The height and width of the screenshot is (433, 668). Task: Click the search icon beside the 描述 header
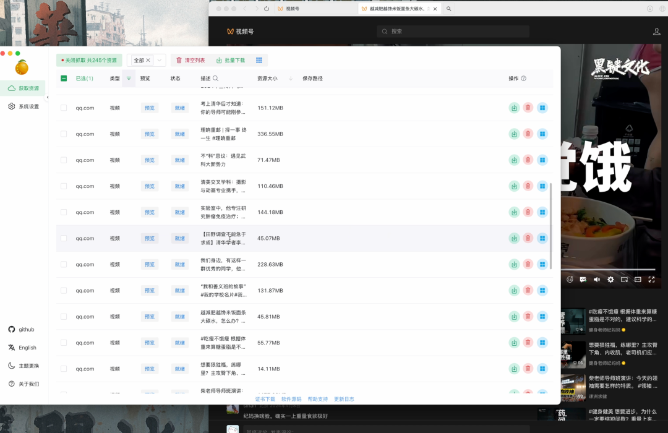pos(216,79)
